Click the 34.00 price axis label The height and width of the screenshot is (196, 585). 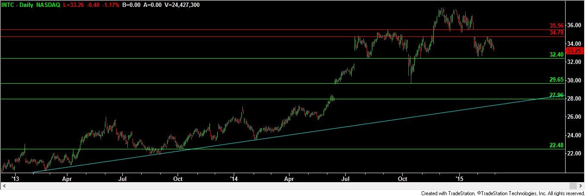coord(575,44)
